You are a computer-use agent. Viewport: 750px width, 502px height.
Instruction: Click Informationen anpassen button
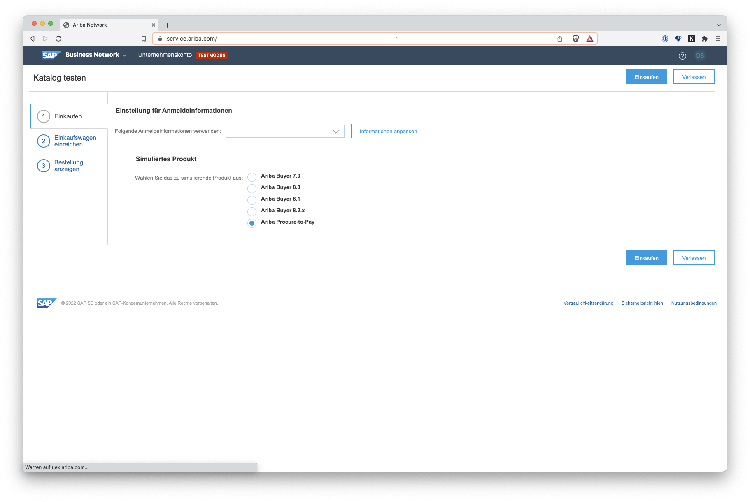tap(389, 131)
